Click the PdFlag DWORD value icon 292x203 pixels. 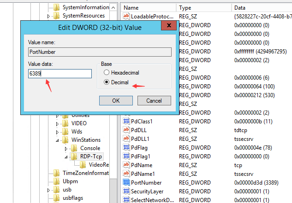point(126,148)
